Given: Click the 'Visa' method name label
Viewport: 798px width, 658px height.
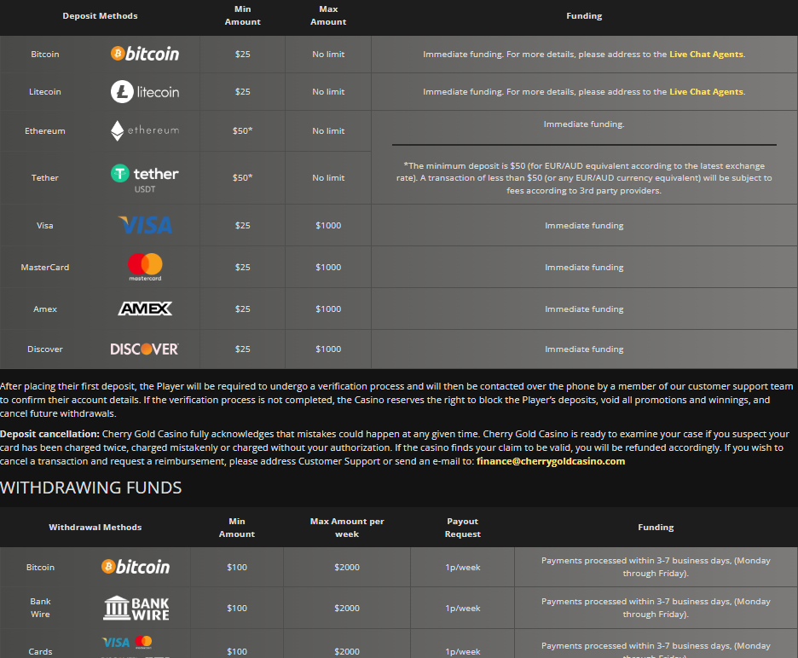Looking at the screenshot, I should point(45,225).
